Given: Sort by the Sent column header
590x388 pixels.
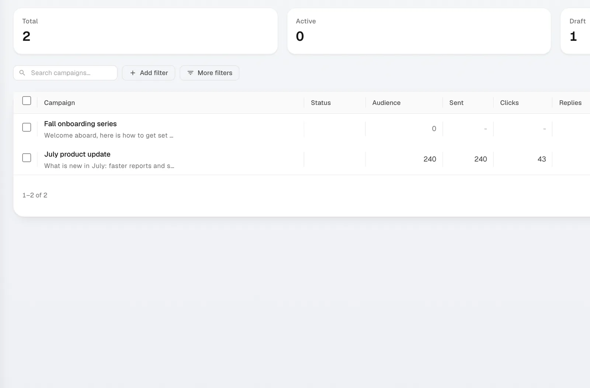Looking at the screenshot, I should click(457, 103).
